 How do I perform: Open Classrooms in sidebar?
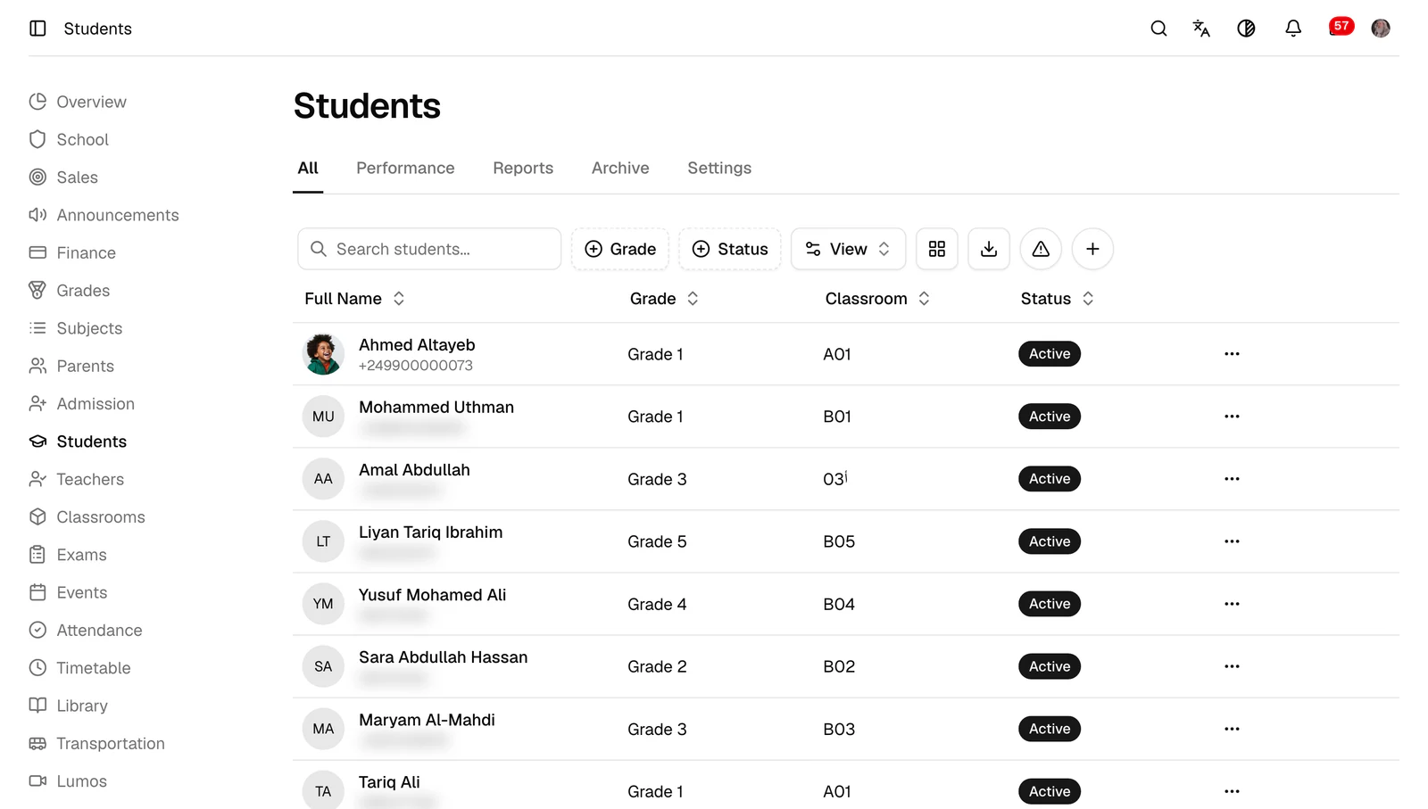[87, 517]
